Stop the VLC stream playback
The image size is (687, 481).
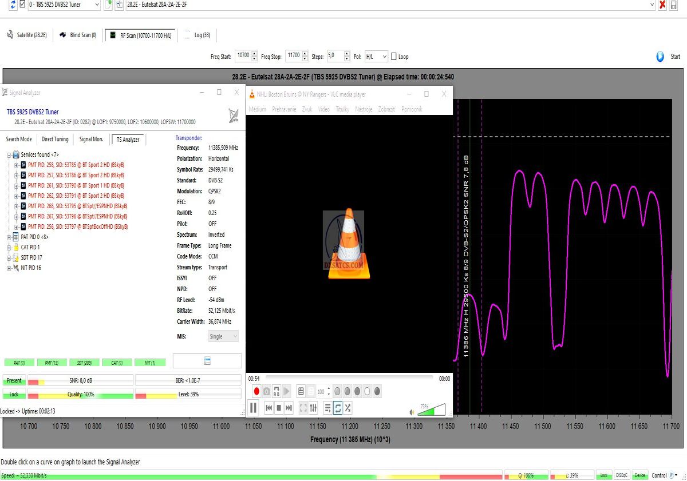point(279,408)
